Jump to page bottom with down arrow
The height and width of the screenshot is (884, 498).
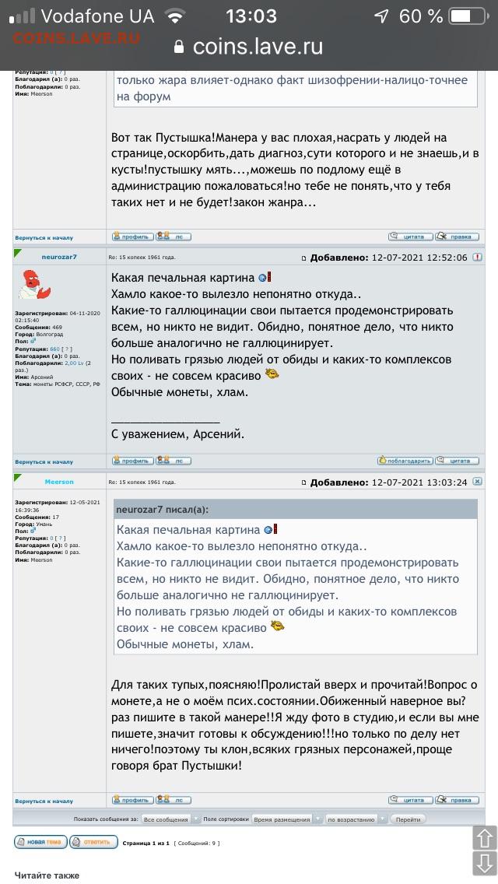(x=485, y=865)
